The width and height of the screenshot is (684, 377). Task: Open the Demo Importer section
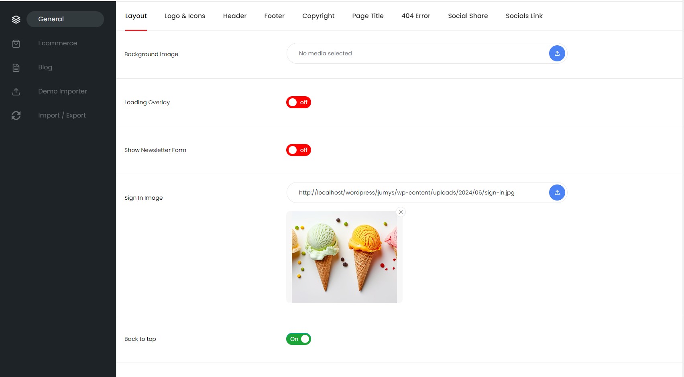click(x=62, y=91)
